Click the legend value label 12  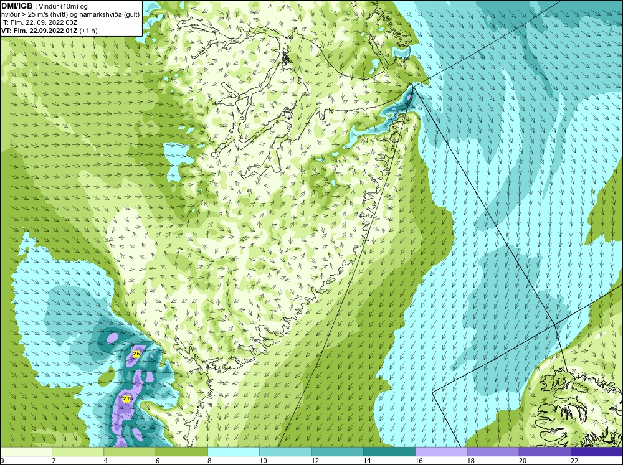click(x=315, y=461)
